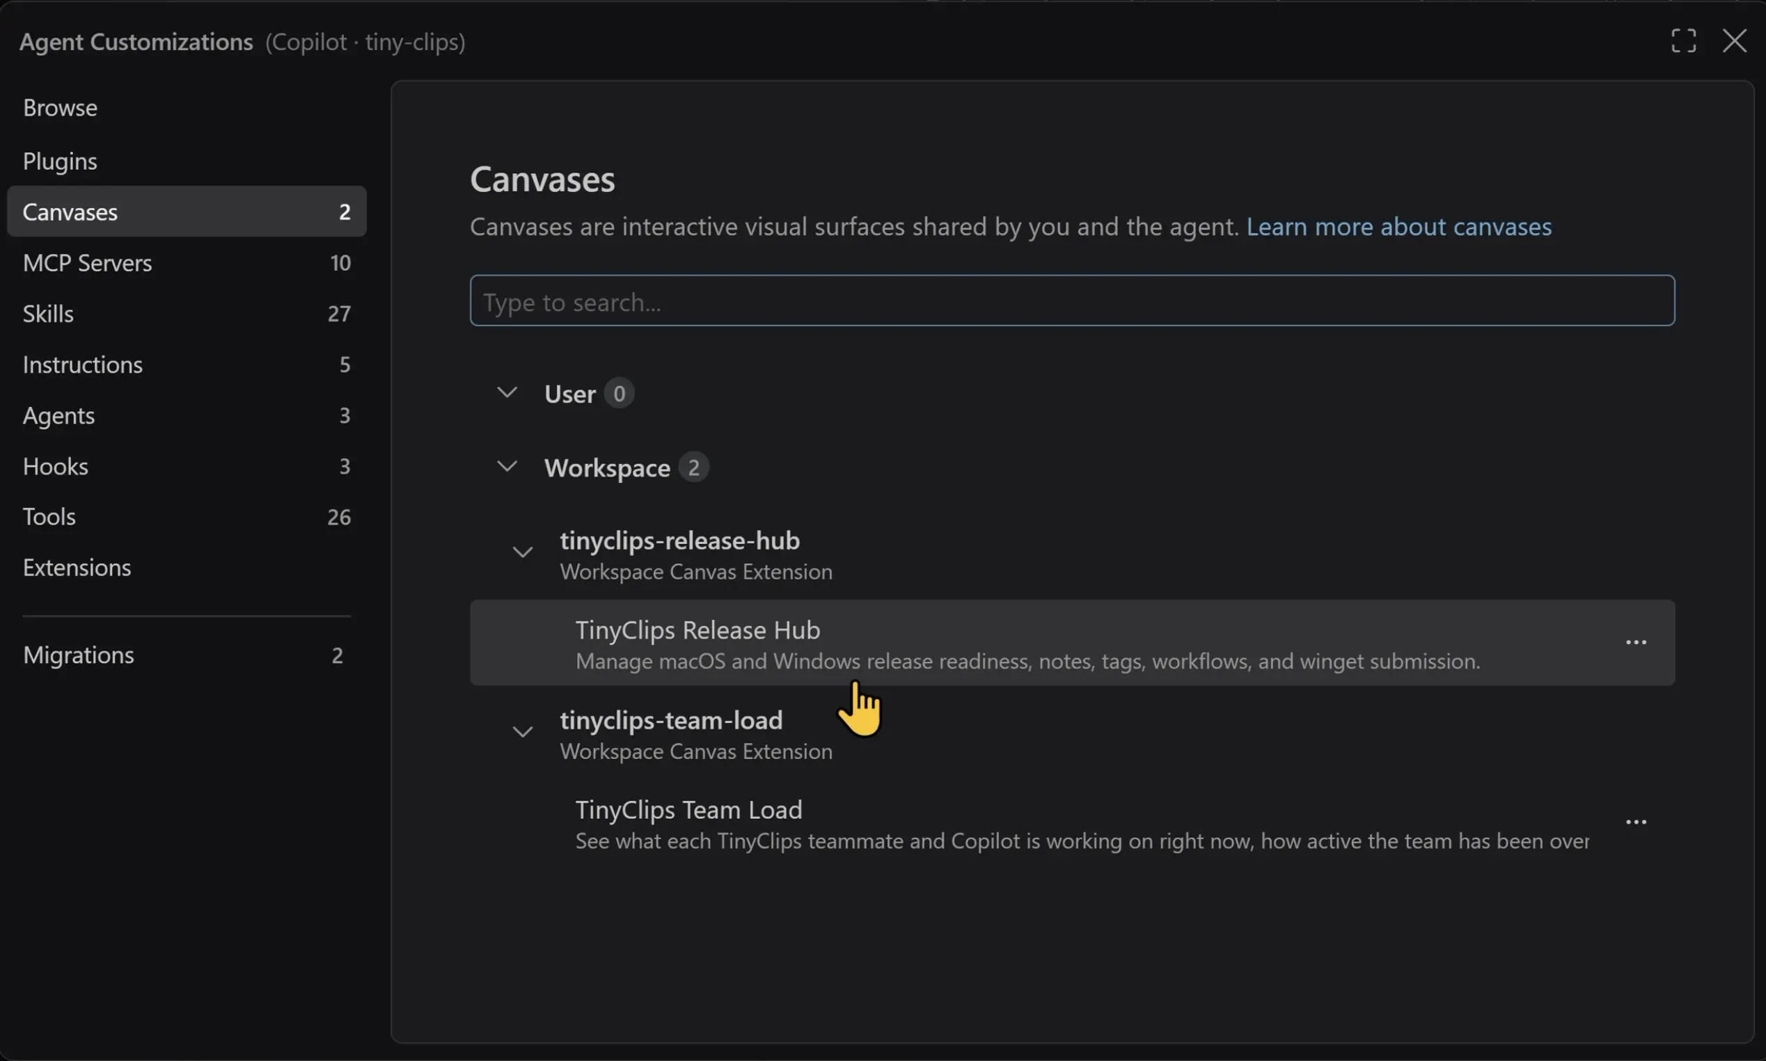Open the Agents section

(x=187, y=415)
